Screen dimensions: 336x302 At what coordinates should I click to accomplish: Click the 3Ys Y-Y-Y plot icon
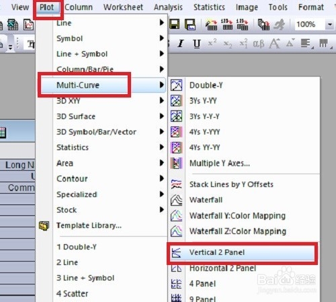176,116
